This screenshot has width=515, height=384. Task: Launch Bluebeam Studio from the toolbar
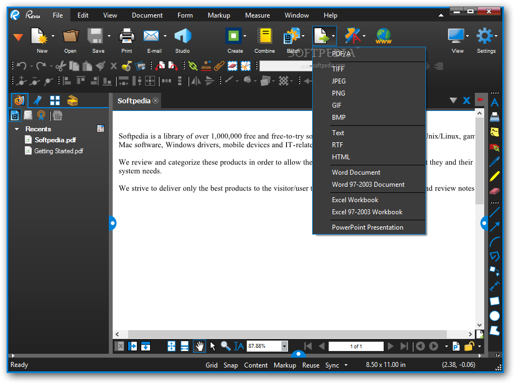[x=182, y=36]
